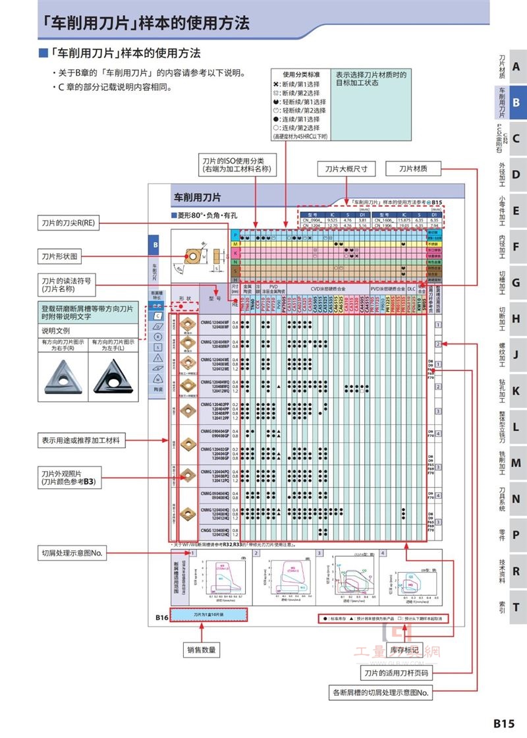
Task: Select tab L 整体型立铣刀
Action: (512, 427)
